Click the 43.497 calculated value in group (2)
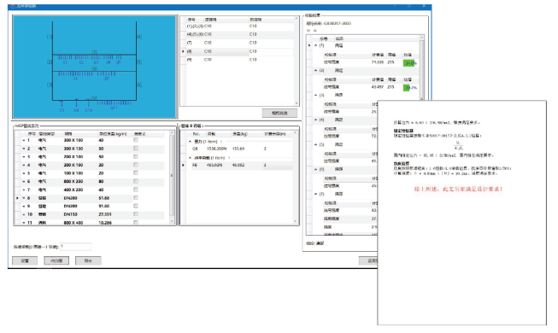This screenshot has height=333, width=558. point(378,87)
